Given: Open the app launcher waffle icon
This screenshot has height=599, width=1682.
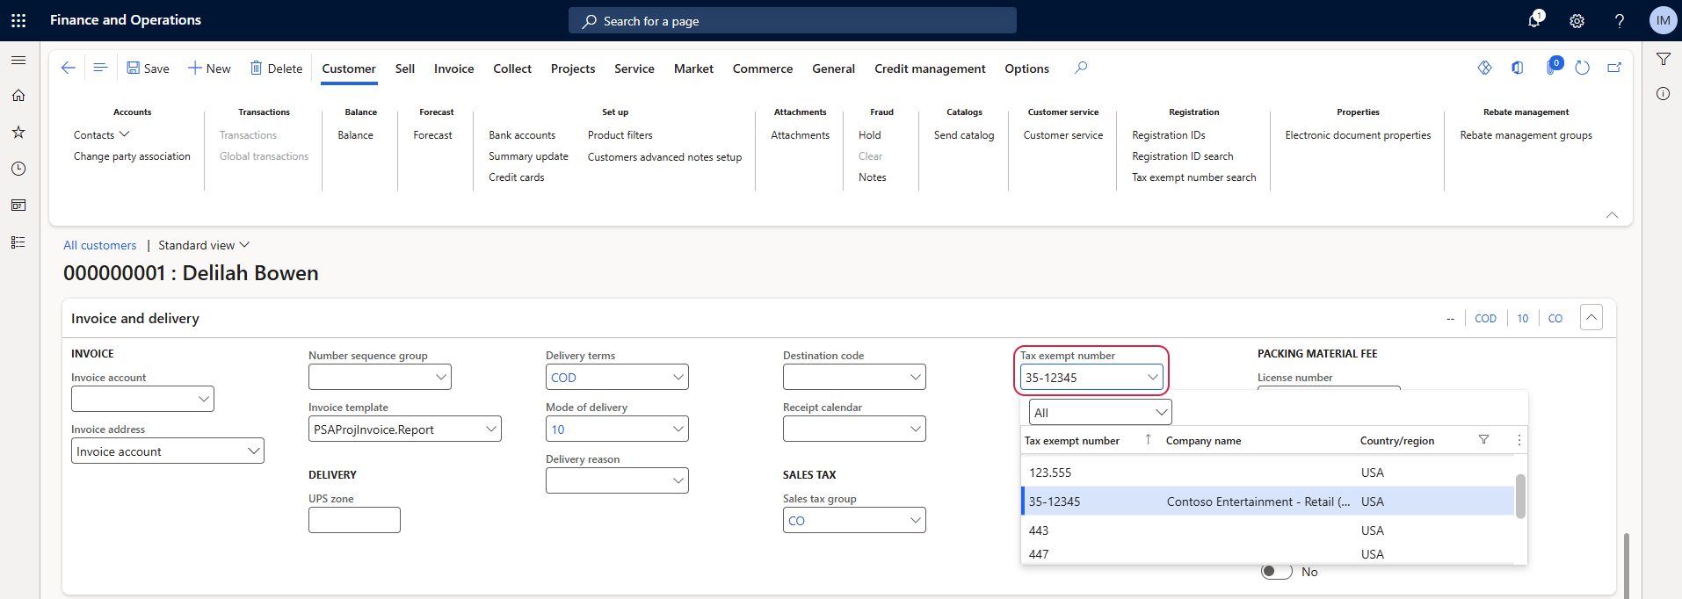Looking at the screenshot, I should 18,20.
